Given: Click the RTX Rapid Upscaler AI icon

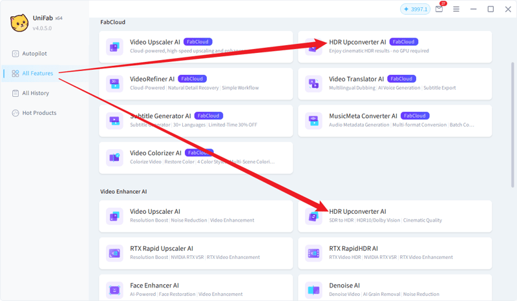Looking at the screenshot, I should pos(114,253).
